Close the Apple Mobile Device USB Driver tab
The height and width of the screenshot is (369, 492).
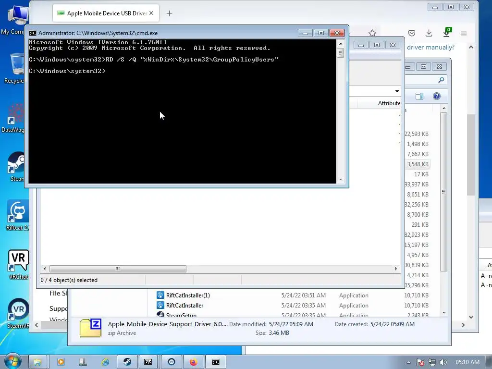click(x=151, y=13)
